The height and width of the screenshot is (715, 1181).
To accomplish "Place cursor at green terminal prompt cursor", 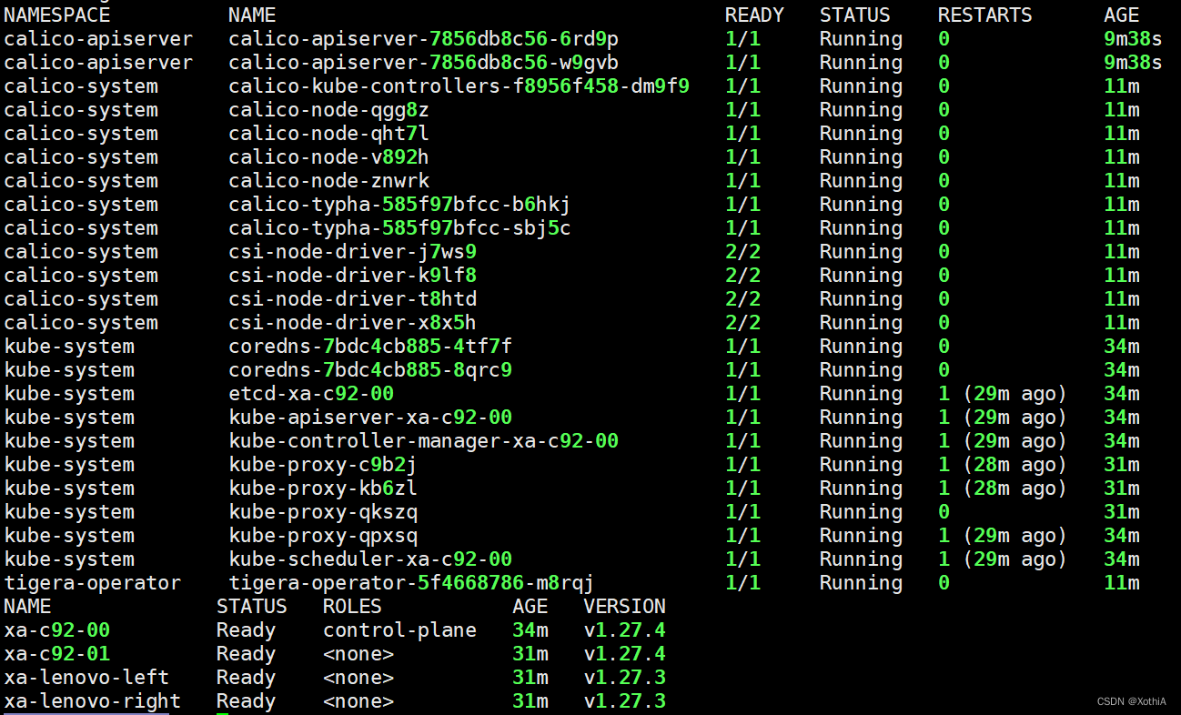I will (x=222, y=714).
